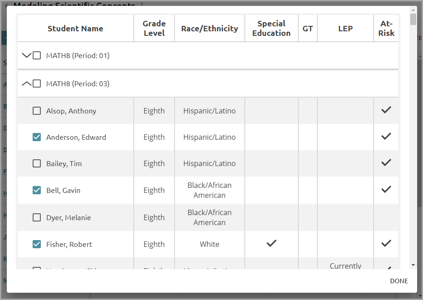Select all students in MATH8 Period 03
This screenshot has height=300, width=423.
[x=37, y=84]
